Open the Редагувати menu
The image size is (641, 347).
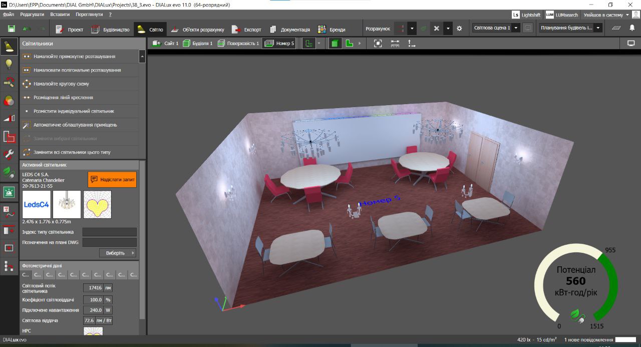[x=32, y=15]
